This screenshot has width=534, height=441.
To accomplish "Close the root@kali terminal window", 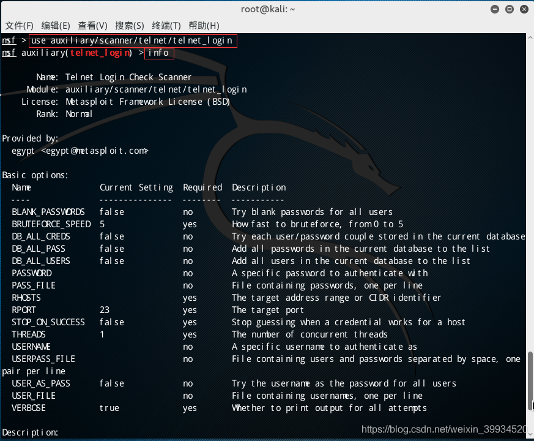I will (524, 9).
